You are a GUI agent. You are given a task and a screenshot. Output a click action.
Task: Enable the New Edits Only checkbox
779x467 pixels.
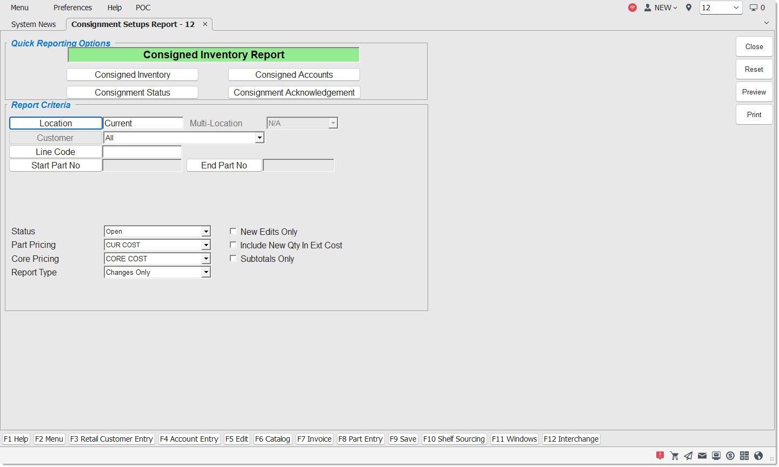233,231
